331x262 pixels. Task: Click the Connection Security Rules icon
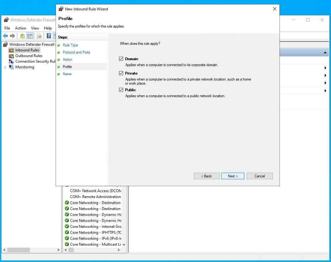(x=11, y=61)
